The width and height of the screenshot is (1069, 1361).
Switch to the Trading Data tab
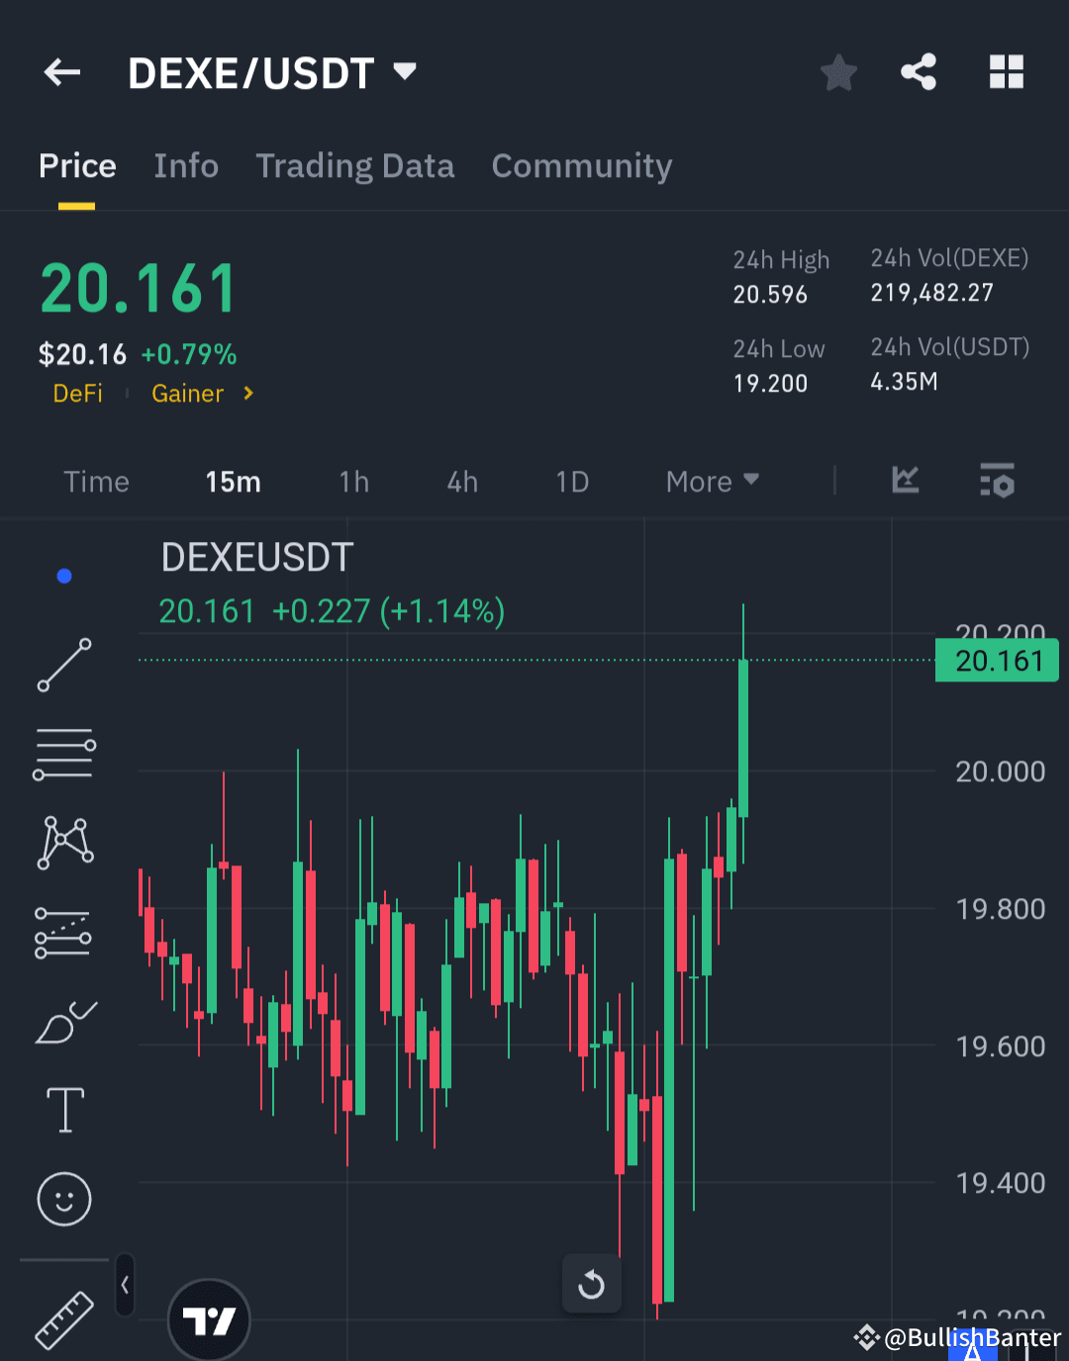coord(354,166)
